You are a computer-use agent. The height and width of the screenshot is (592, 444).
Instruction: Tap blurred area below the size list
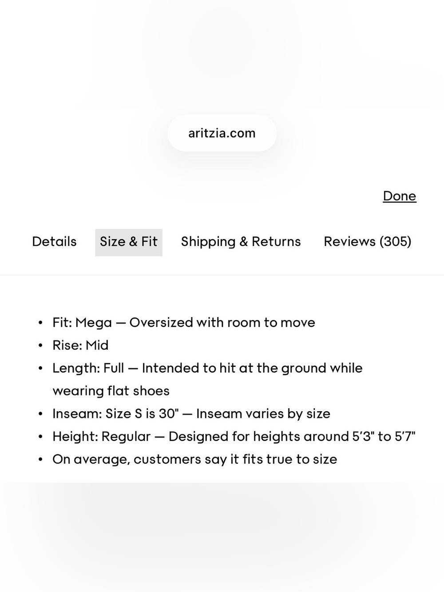pyautogui.click(x=222, y=537)
